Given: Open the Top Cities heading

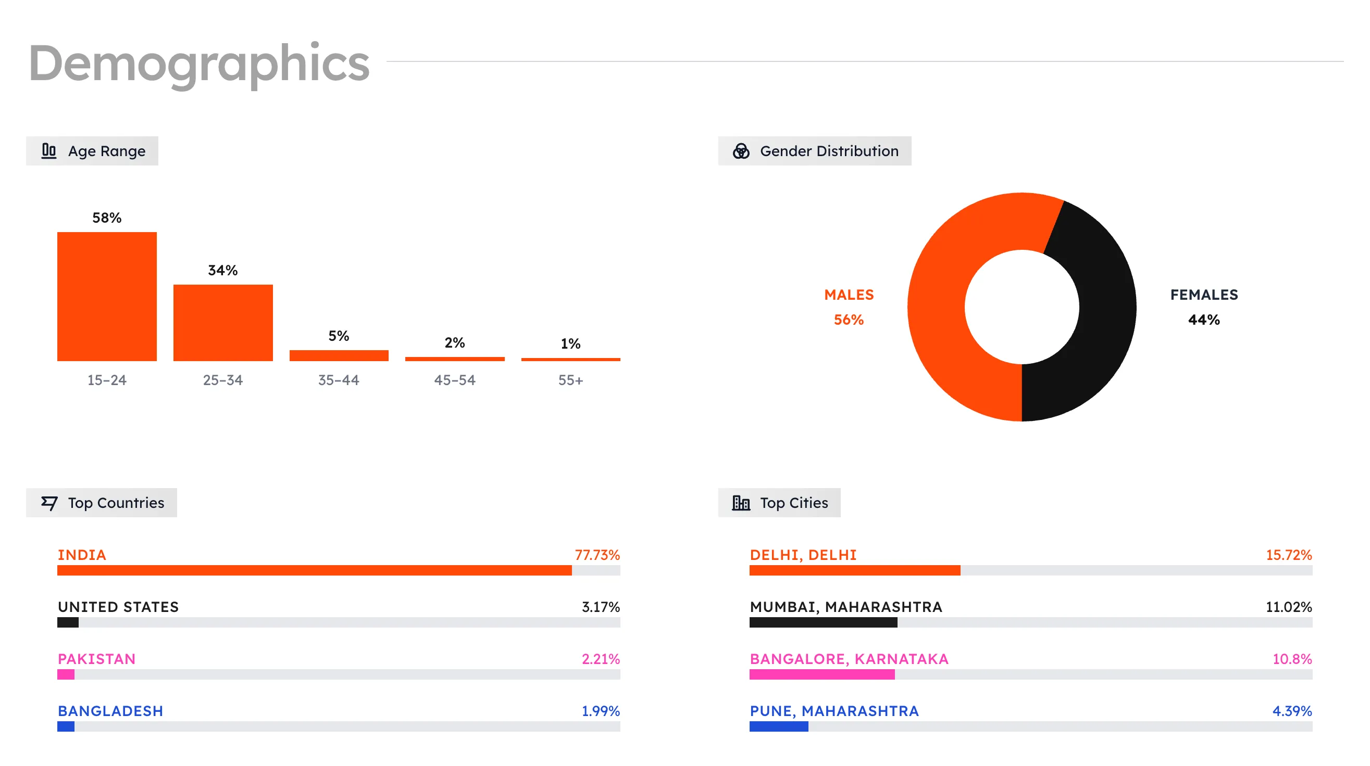Looking at the screenshot, I should [x=793, y=503].
